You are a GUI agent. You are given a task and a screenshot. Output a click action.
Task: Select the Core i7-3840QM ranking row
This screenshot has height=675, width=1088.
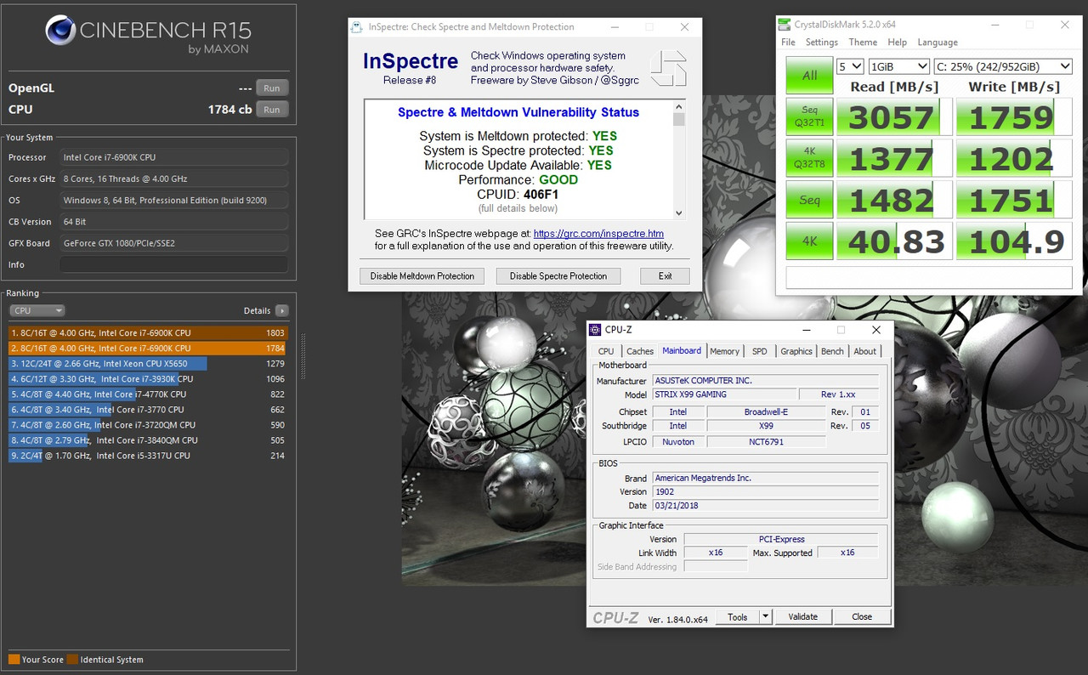[148, 440]
